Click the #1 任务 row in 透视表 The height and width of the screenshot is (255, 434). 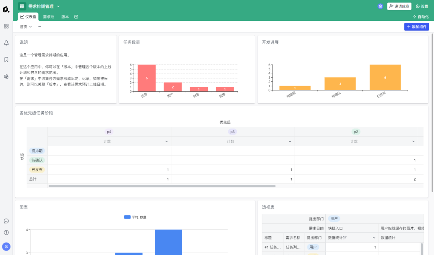272,247
